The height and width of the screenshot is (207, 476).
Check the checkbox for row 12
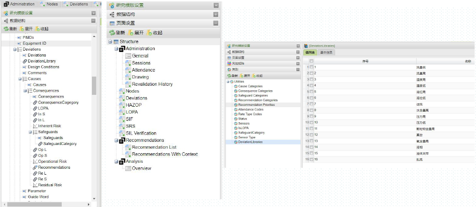[x=311, y=135]
